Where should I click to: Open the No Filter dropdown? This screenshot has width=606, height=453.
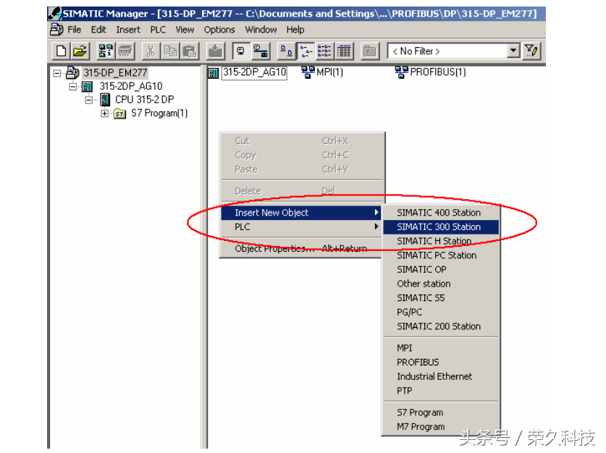point(513,51)
